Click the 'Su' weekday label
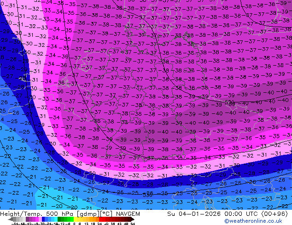Viewport: 292px width, 225px height. click(171, 214)
